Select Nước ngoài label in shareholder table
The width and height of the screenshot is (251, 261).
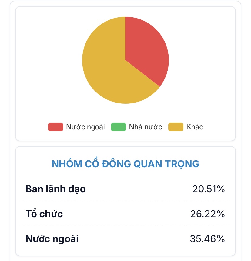click(x=52, y=239)
